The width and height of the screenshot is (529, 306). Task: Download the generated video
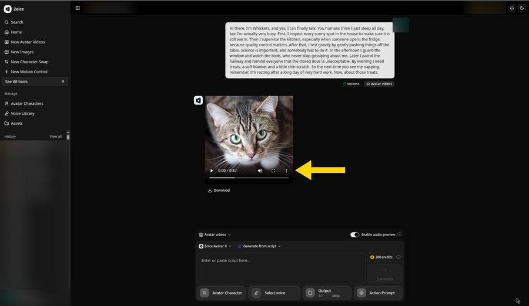pyautogui.click(x=219, y=191)
